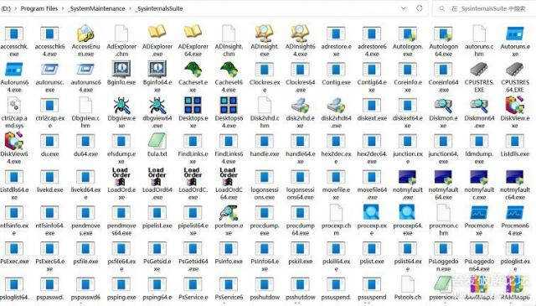Select the AccessEnum.exe key folder icon
The width and height of the screenshot is (536, 306).
(x=85, y=34)
